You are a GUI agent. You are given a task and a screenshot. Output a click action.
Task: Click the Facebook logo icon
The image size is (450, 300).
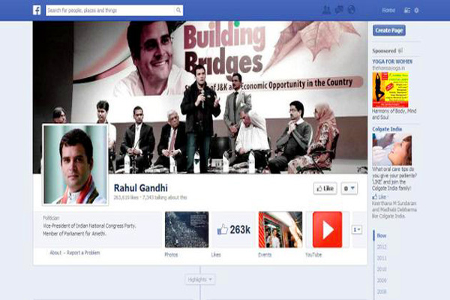36,10
